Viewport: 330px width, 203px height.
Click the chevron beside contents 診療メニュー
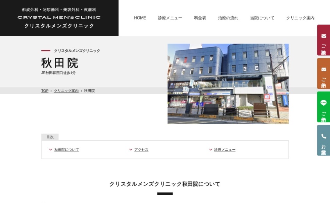pos(210,150)
